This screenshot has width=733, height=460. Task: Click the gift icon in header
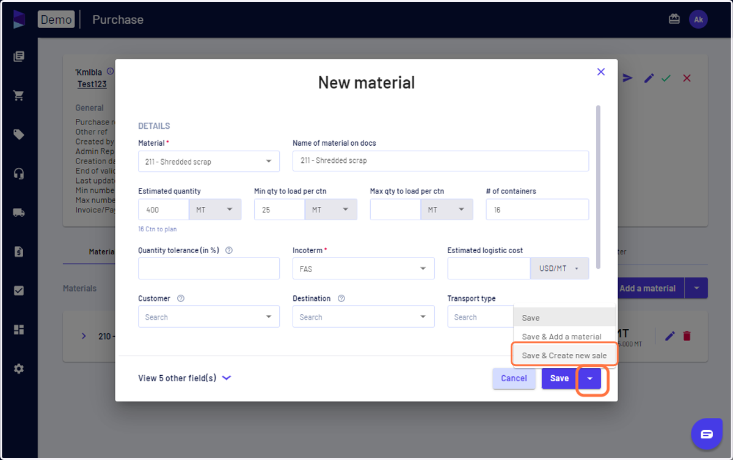click(674, 19)
